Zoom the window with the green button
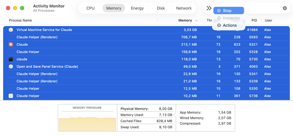The image size is (293, 136). click(22, 8)
